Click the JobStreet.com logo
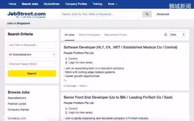194x121 pixels. [27, 15]
